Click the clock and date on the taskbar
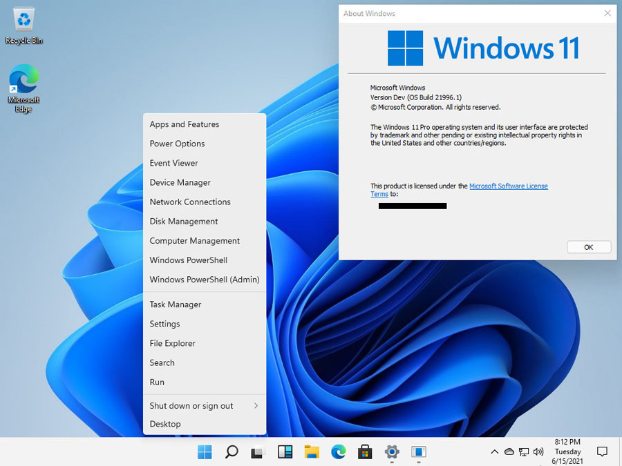The width and height of the screenshot is (622, 466). [x=567, y=452]
